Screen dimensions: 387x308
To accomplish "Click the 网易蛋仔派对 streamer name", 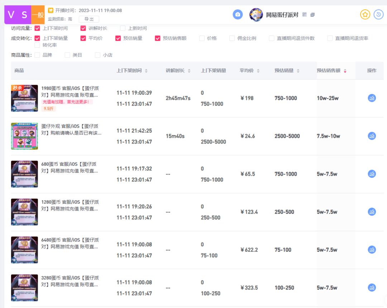I will click(x=282, y=15).
